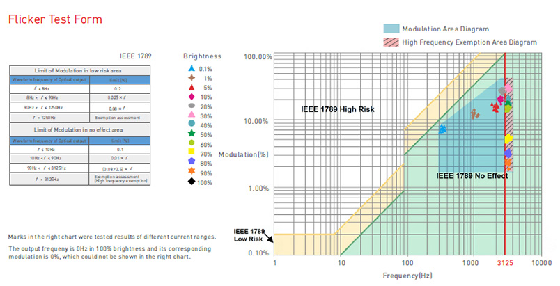Select the 'Limit of Modulation in no effect area' header
The height and width of the screenshot is (286, 560).
coord(79,130)
